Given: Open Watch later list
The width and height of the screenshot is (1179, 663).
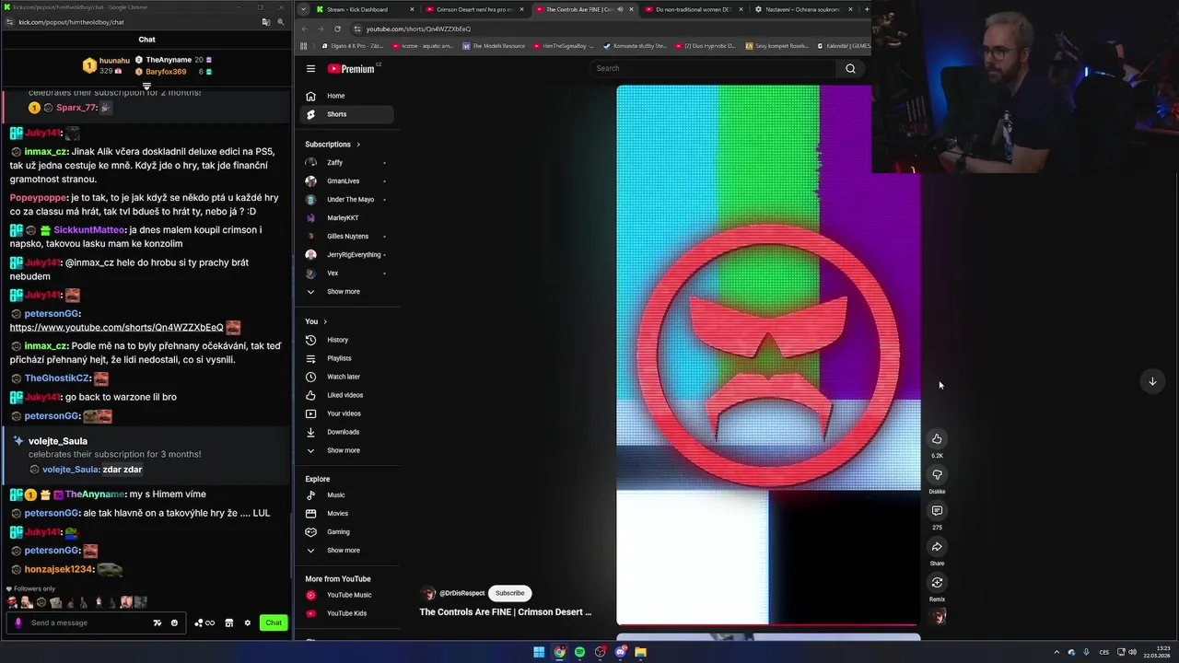Looking at the screenshot, I should pyautogui.click(x=346, y=377).
